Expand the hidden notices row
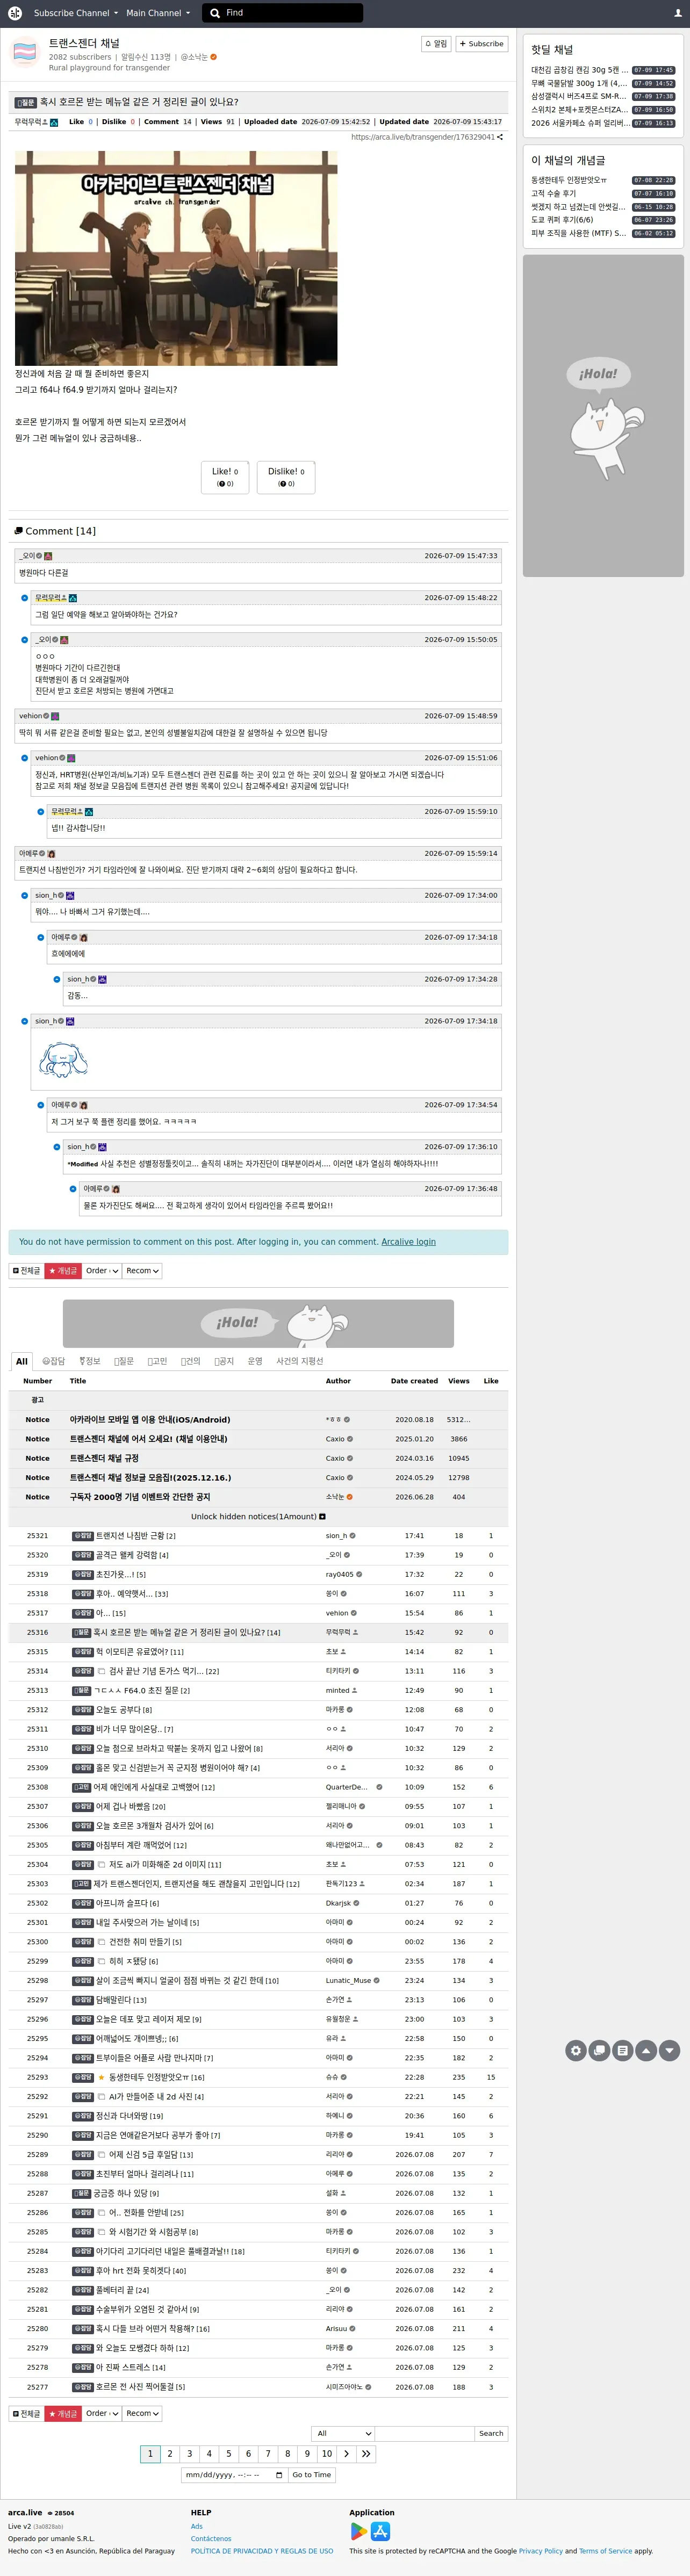Viewport: 690px width, 2576px height. click(258, 1516)
